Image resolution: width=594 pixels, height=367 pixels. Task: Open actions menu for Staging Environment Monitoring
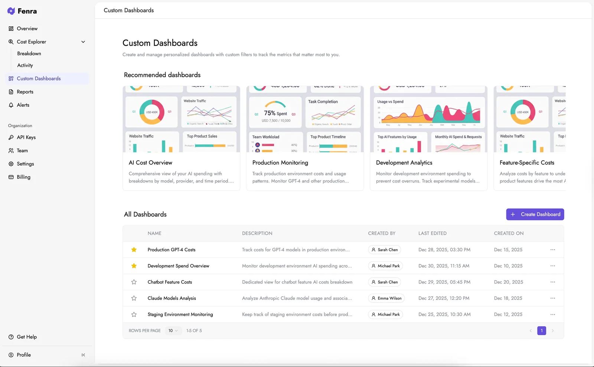click(x=552, y=314)
